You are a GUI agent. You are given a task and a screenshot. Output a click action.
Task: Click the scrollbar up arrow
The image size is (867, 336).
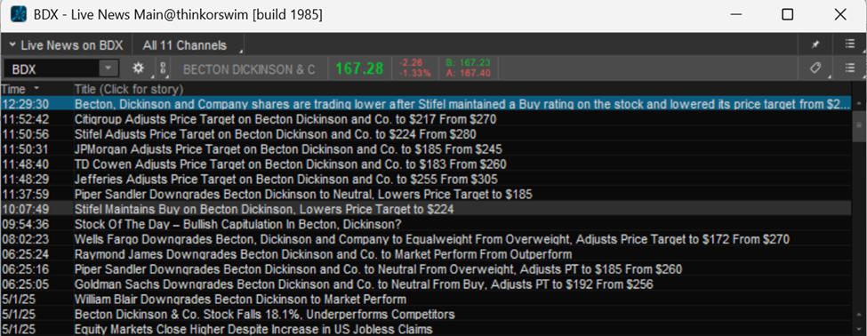point(859,103)
